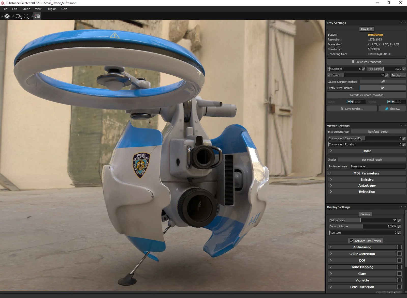Viewport: 407px width, 298px height.
Task: Undock the Display Settings panel
Action: pos(401,207)
